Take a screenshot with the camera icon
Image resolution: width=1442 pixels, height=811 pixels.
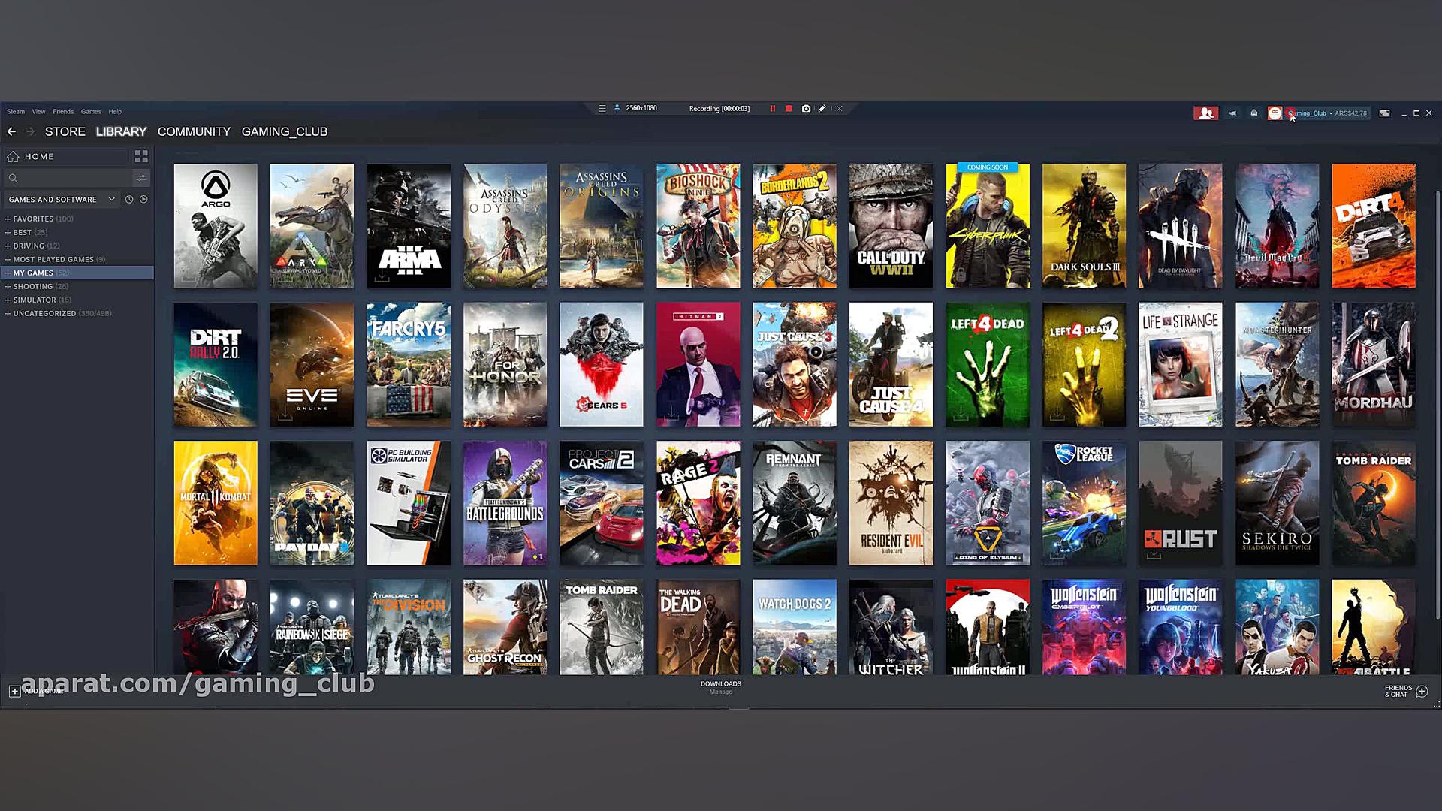point(806,109)
